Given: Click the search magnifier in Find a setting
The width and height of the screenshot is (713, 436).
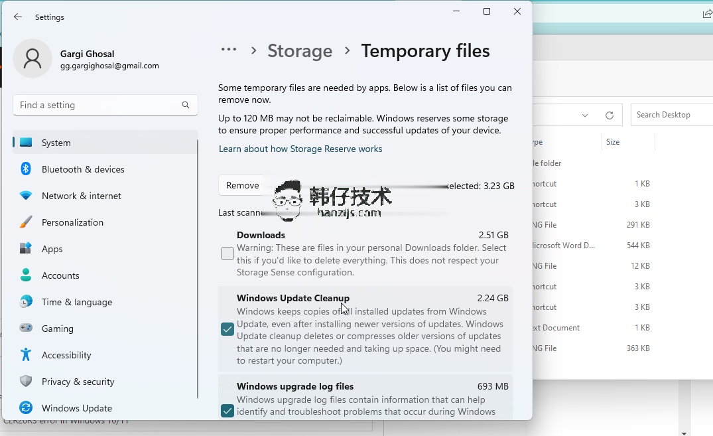Looking at the screenshot, I should (186, 105).
